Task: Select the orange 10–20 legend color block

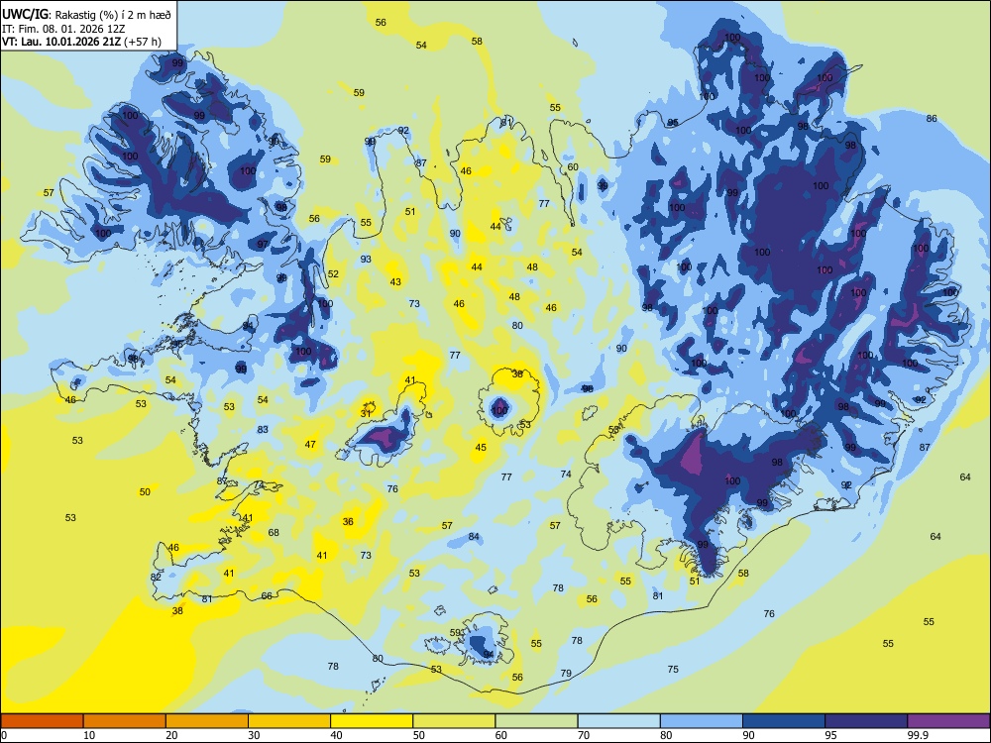Action: click(x=125, y=721)
